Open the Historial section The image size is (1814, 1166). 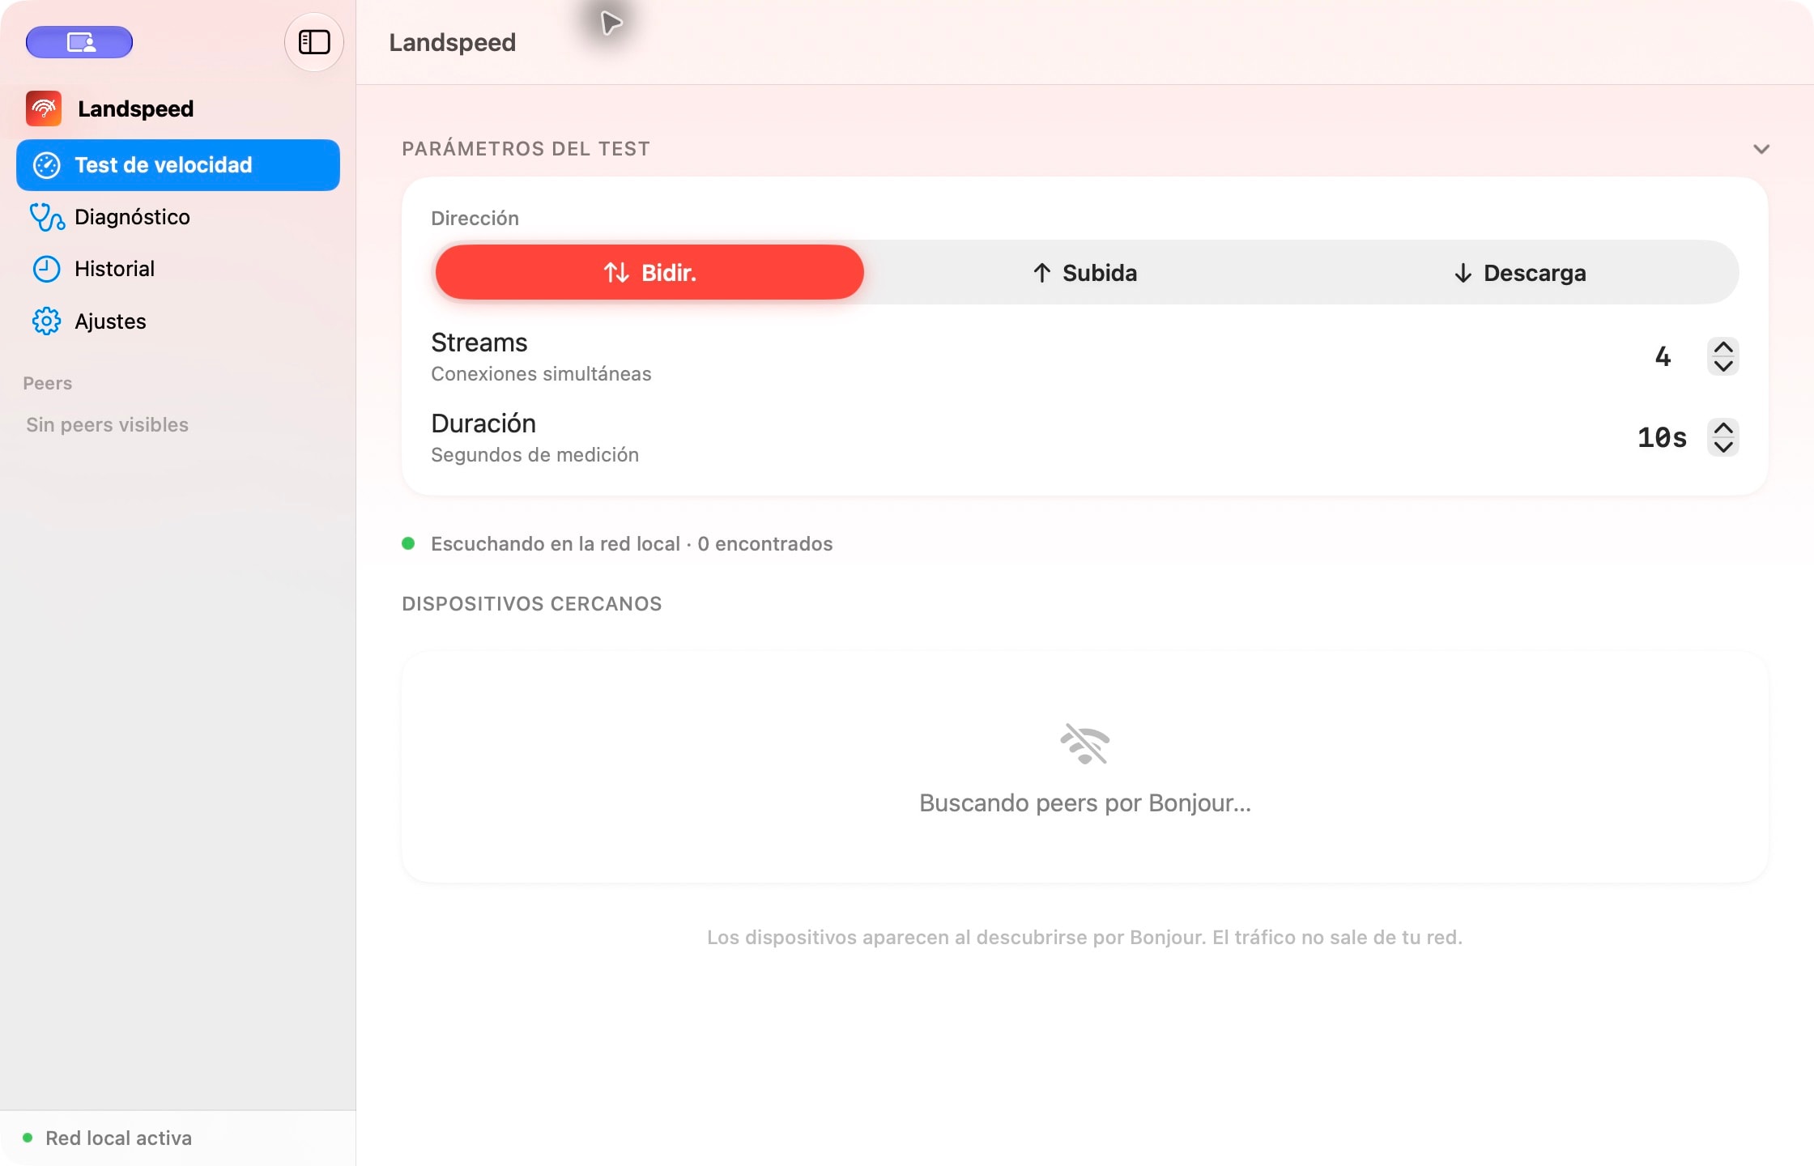coord(178,269)
